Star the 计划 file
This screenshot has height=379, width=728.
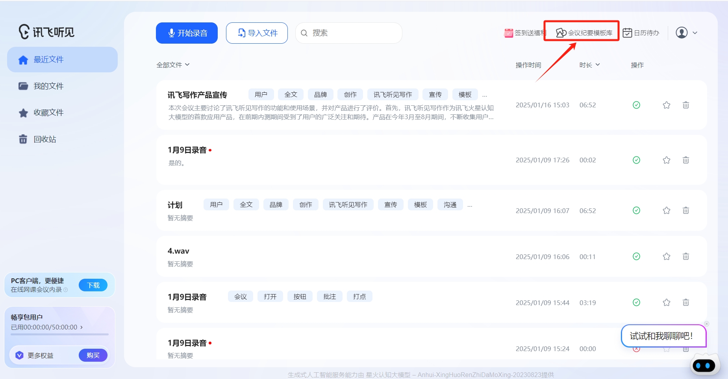tap(667, 210)
